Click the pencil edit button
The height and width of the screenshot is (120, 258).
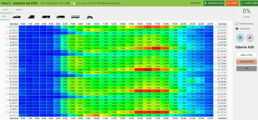[250, 38]
